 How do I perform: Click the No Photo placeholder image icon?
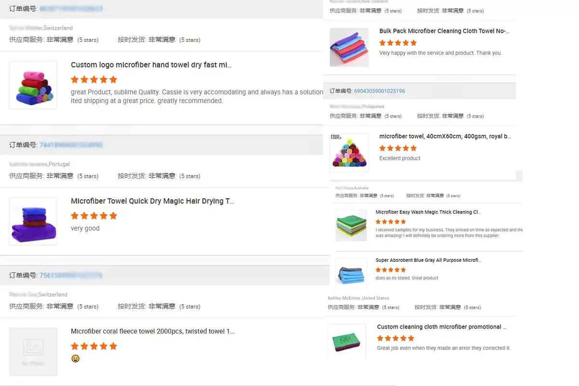[x=33, y=352]
